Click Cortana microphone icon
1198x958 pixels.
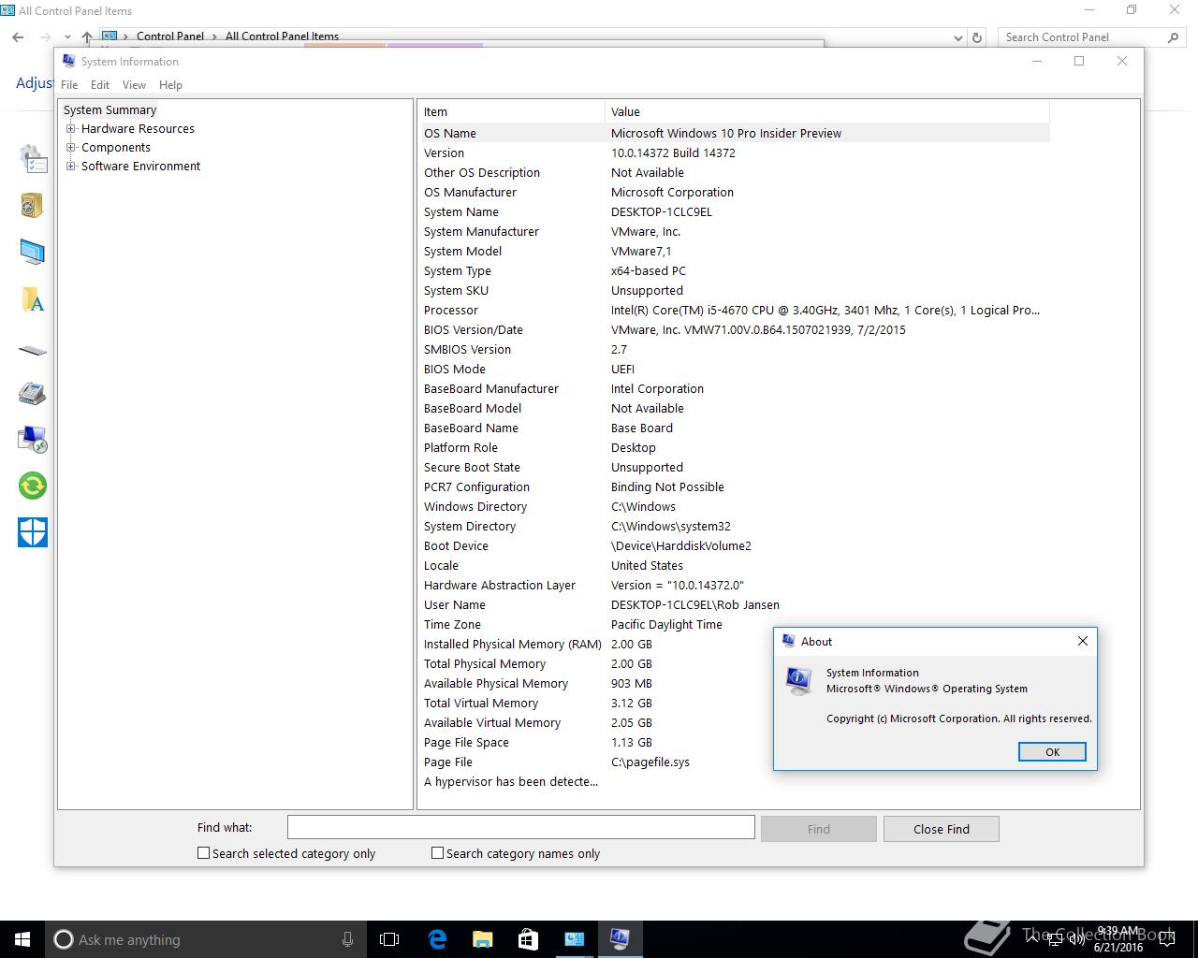point(347,939)
